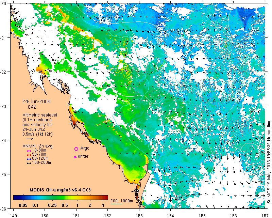Screen dimensions: 272x218
Task: Click the '1000m' isobath depth label
Action: click(126, 201)
